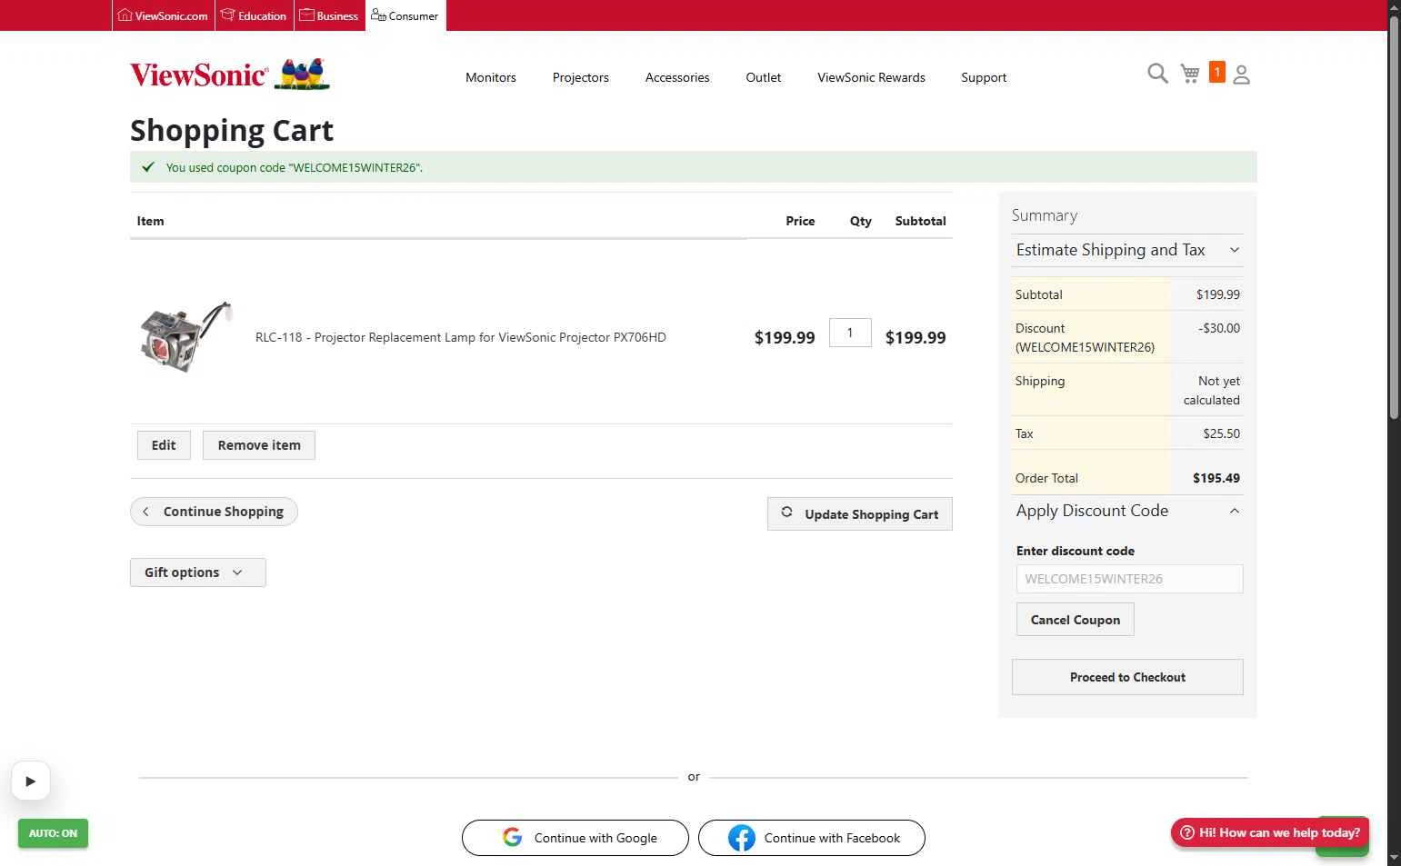1401x866 pixels.
Task: Select the Consumer tab
Action: pyautogui.click(x=405, y=15)
